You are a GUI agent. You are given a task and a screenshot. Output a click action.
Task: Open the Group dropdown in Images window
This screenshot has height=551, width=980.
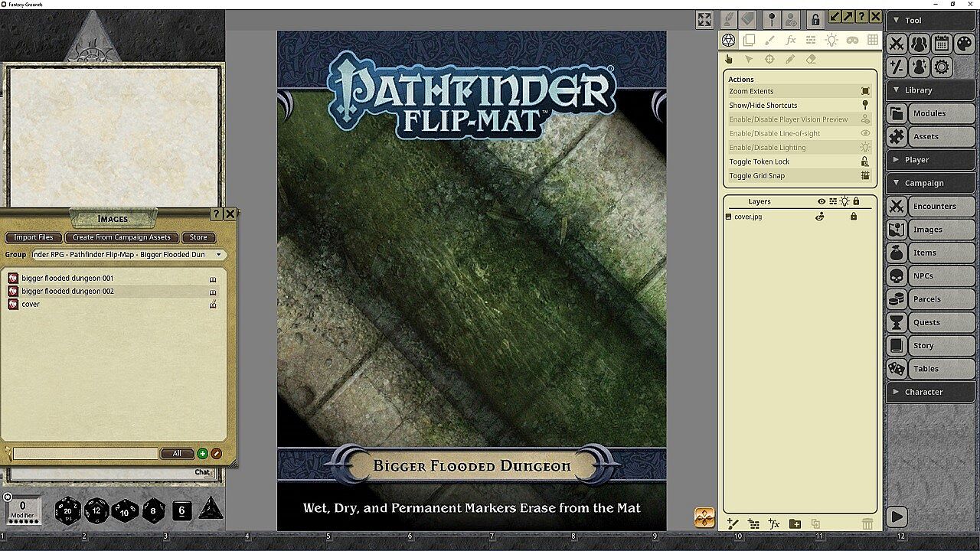[x=128, y=255]
